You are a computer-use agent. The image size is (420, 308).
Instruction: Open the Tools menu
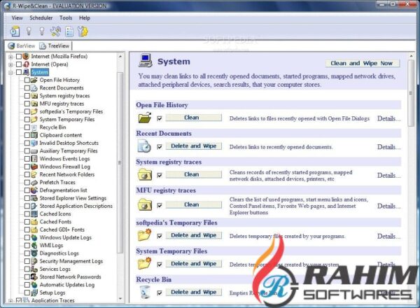coord(66,18)
